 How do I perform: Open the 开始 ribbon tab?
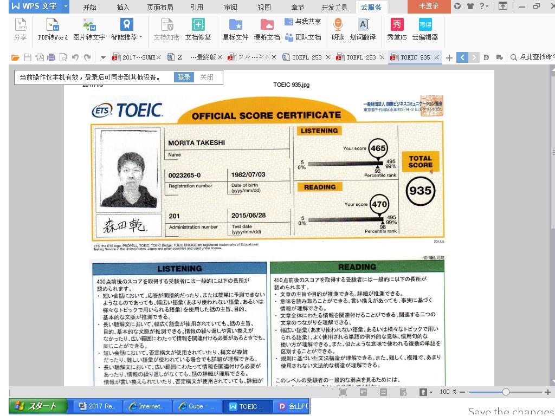pyautogui.click(x=89, y=7)
